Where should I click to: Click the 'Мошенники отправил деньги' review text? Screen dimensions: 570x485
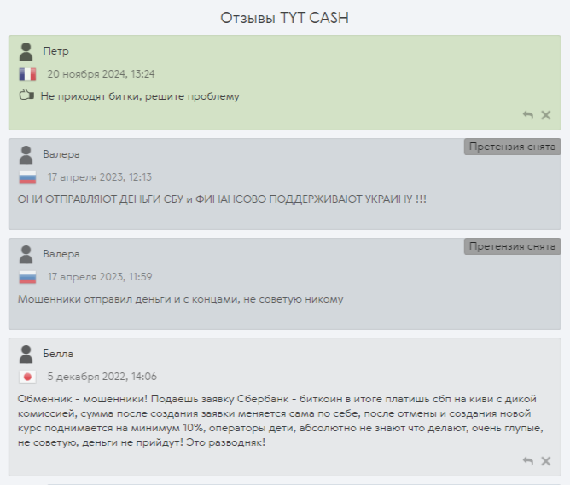(180, 299)
